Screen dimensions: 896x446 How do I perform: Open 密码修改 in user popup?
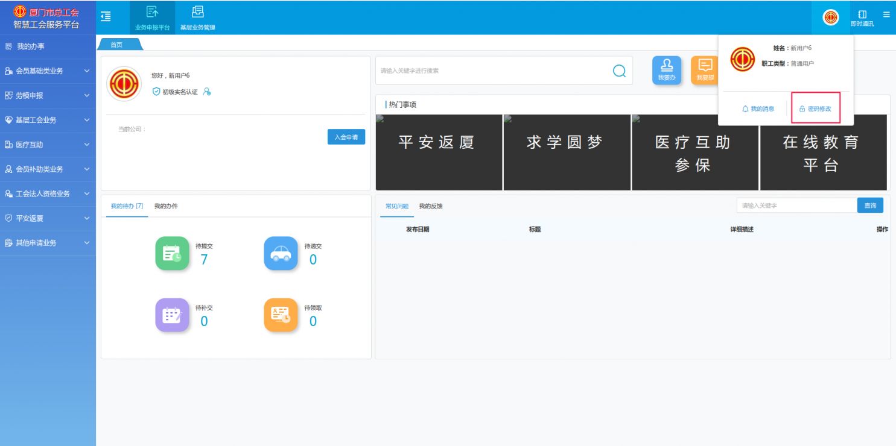click(x=815, y=109)
